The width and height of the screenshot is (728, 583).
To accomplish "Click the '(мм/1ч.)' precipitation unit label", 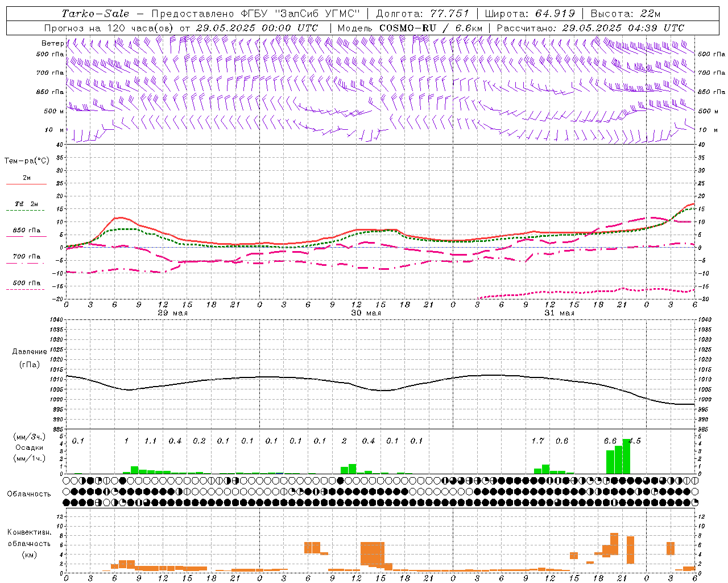I will click(30, 458).
